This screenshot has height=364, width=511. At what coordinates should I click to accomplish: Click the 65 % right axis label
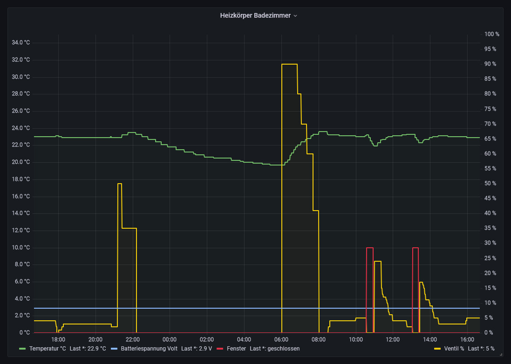[490, 139]
